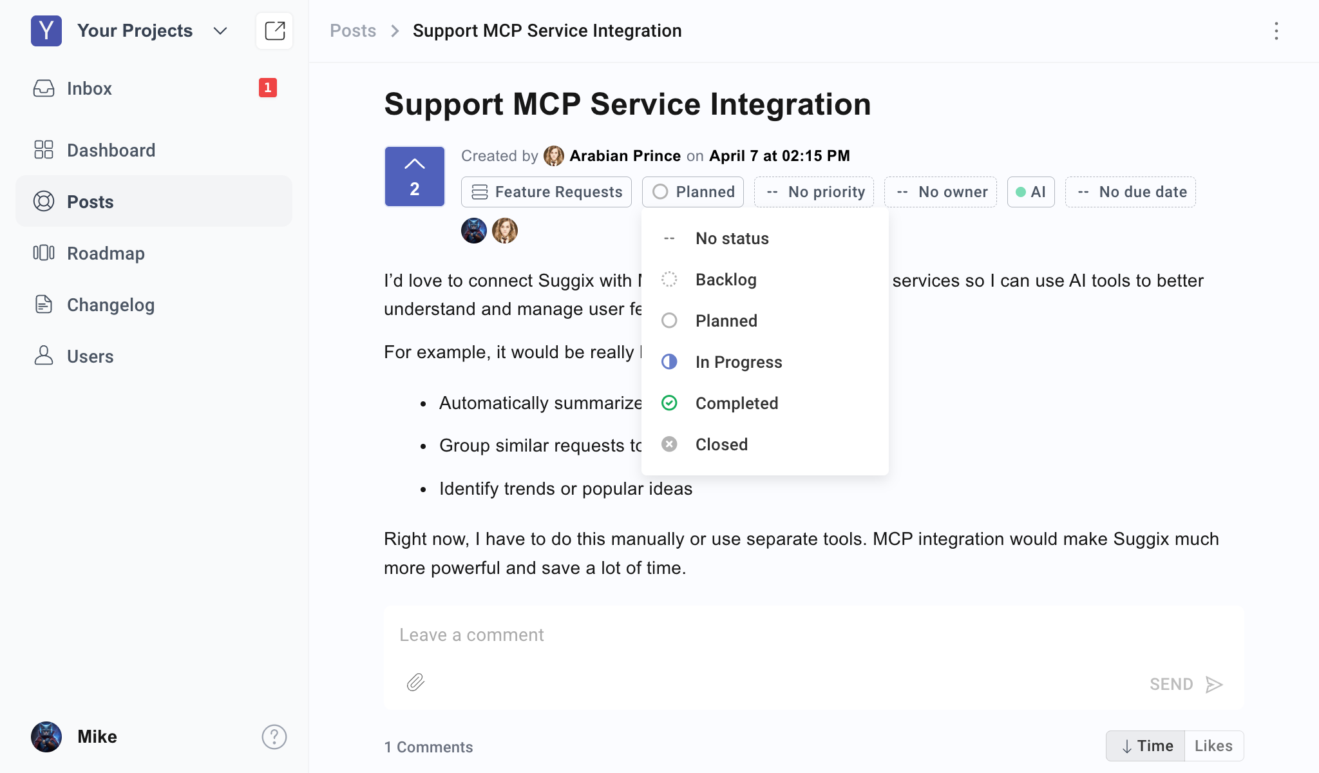Open the No owner dropdown
1319x773 pixels.
point(940,192)
